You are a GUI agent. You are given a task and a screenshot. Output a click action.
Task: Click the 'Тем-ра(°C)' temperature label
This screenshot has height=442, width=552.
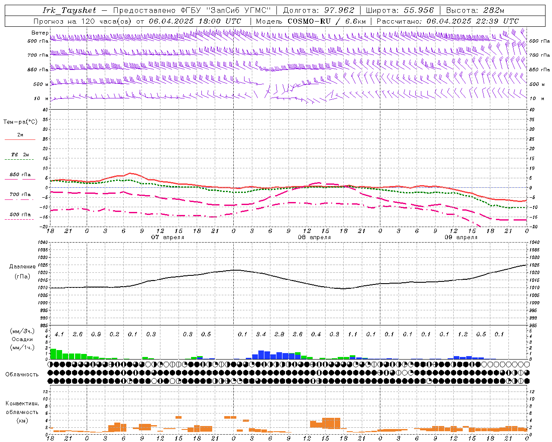(x=20, y=122)
